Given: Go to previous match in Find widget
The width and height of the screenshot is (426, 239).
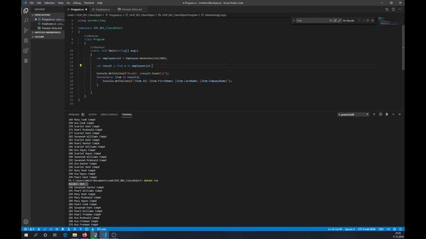Looking at the screenshot, I should (x=359, y=21).
